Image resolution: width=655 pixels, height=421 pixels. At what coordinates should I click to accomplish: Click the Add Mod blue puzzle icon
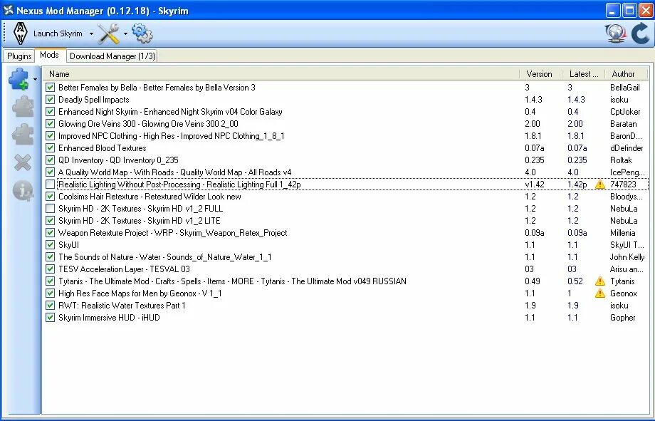click(21, 78)
